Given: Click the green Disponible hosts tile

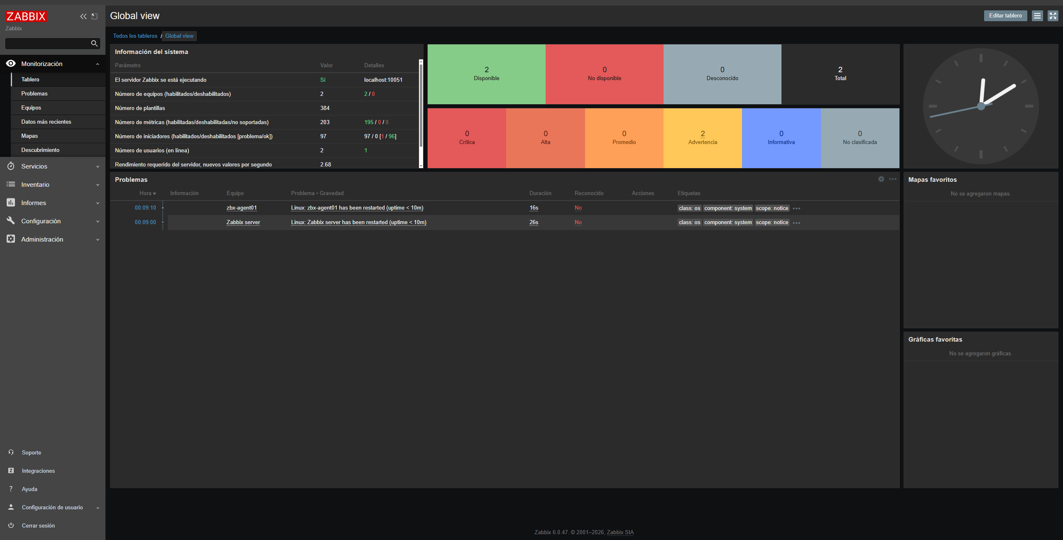Looking at the screenshot, I should [487, 74].
